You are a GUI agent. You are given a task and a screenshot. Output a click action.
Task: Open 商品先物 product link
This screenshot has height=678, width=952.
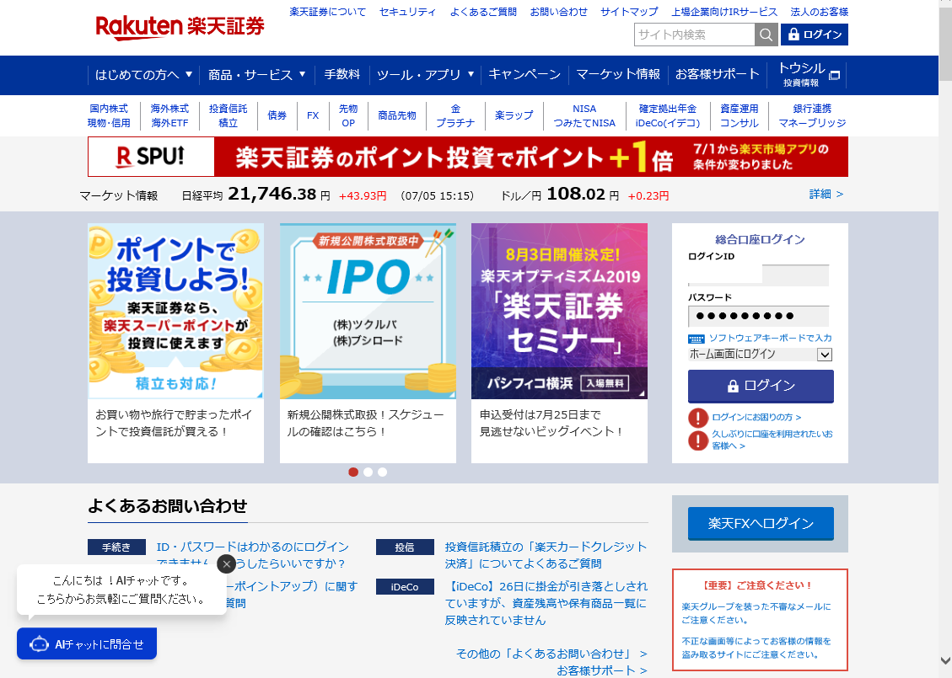[x=397, y=115]
